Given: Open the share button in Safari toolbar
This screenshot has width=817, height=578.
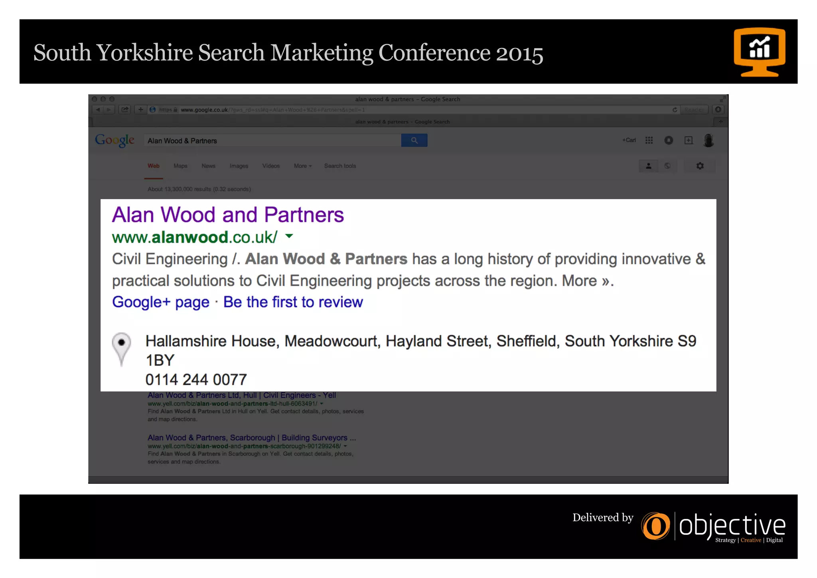Looking at the screenshot, I should [x=125, y=110].
